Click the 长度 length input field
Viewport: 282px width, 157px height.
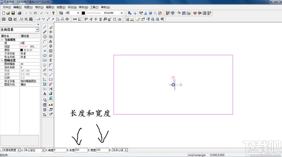[81, 150]
